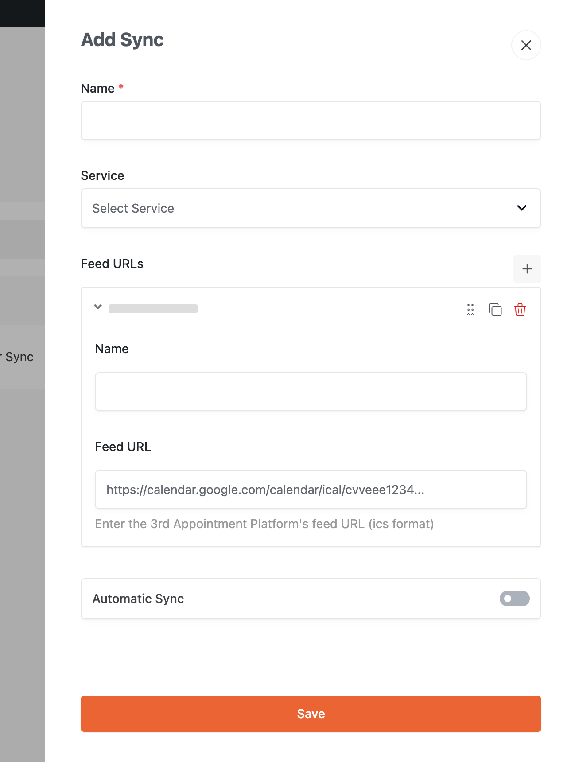Enable the Automatic Sync toggle
The image size is (575, 762).
(x=514, y=599)
